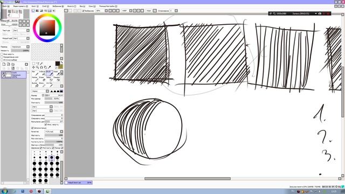Open the File menu
This screenshot has width=345, height=194.
pyautogui.click(x=6, y=6)
